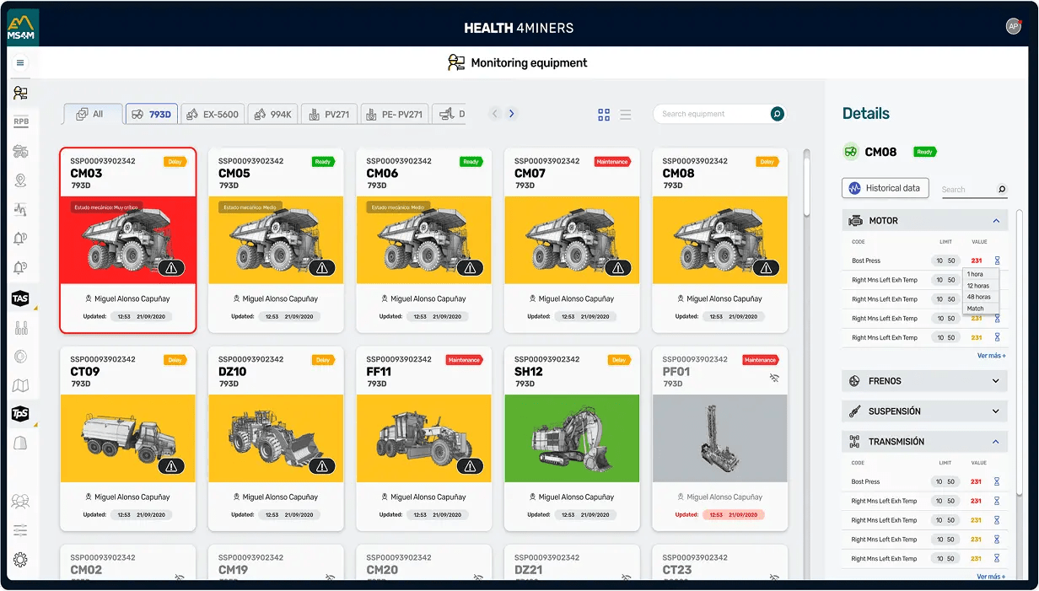Screen dimensions: 1039x591
Task: Open the RPB sidebar module
Action: pos(21,121)
